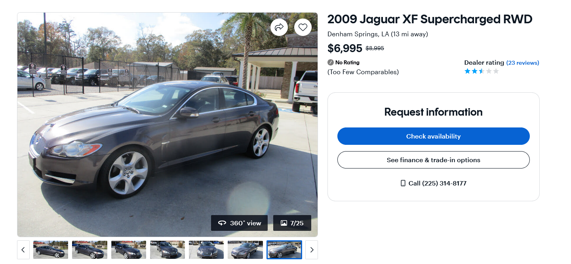See finance & trade-in options
This screenshot has width=571, height=264.
click(434, 160)
